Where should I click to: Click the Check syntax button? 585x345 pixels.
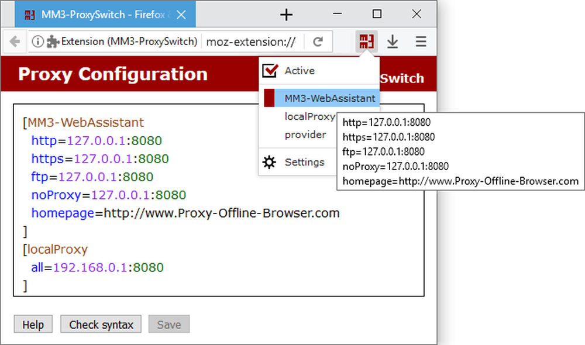pos(101,324)
